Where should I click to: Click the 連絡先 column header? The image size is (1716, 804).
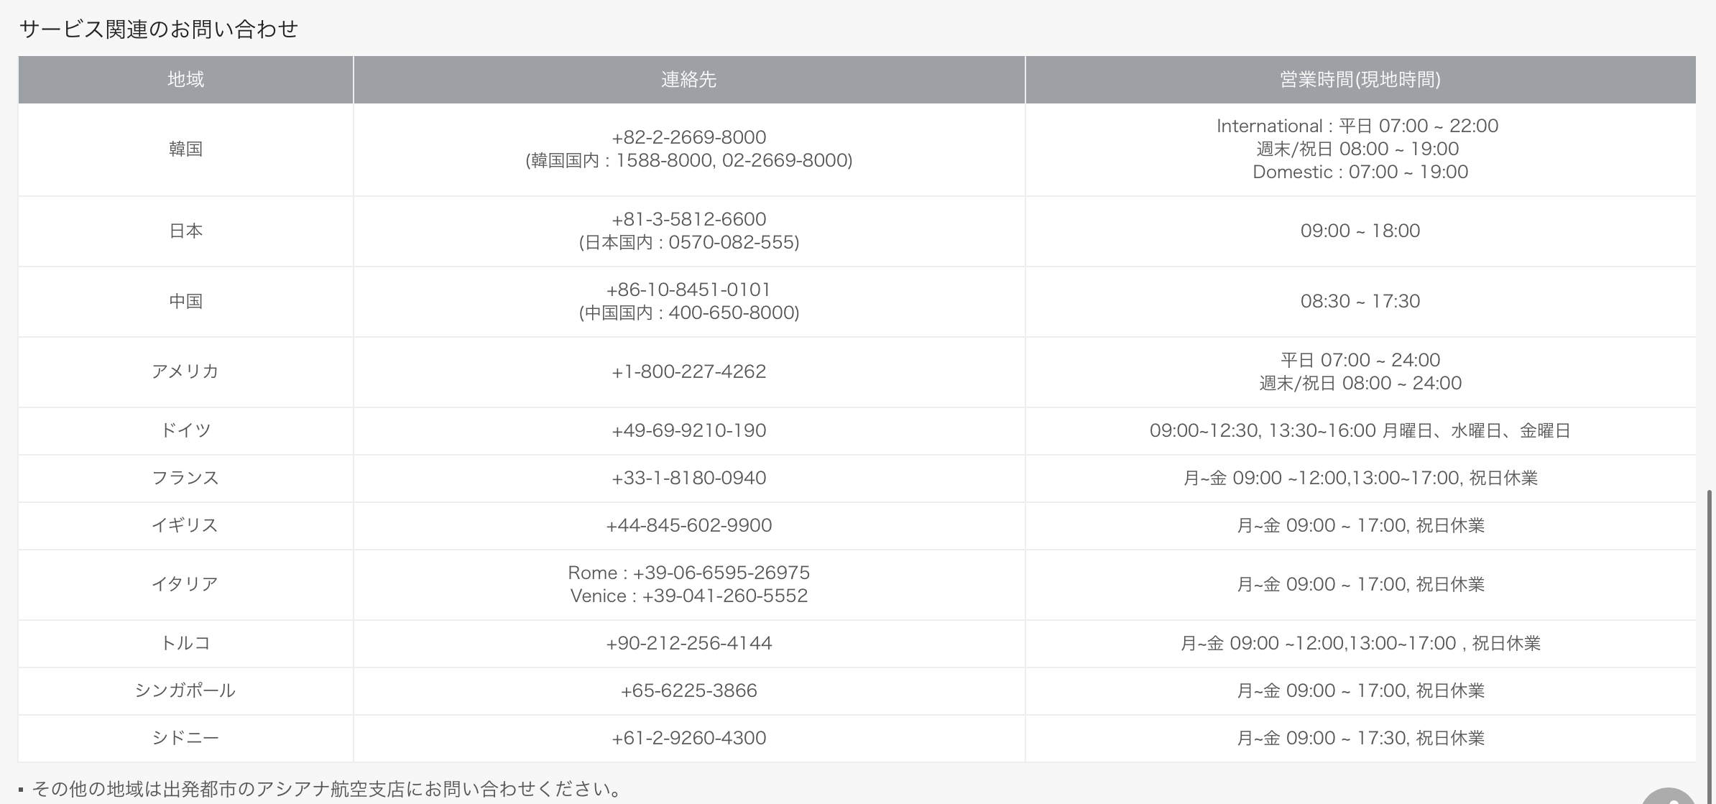688,79
